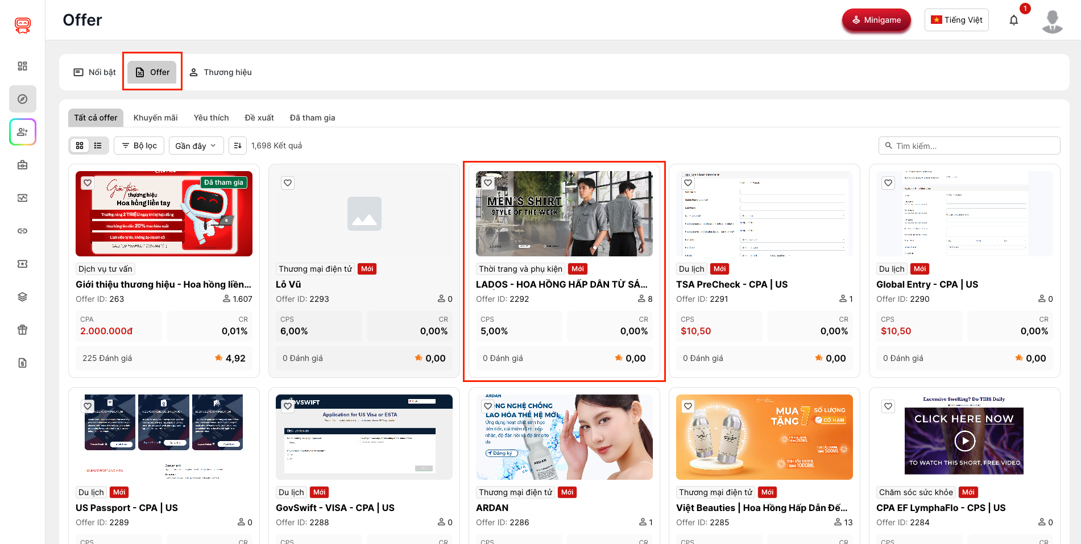Open the Bộ lọc filter button
This screenshot has width=1081, height=544.
click(x=139, y=146)
